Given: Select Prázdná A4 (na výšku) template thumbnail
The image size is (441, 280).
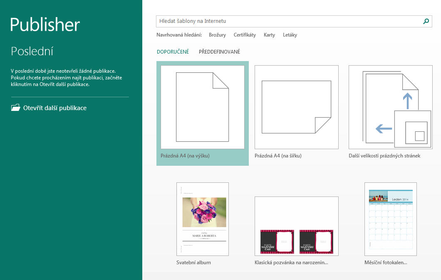Looking at the screenshot, I should pos(203,107).
